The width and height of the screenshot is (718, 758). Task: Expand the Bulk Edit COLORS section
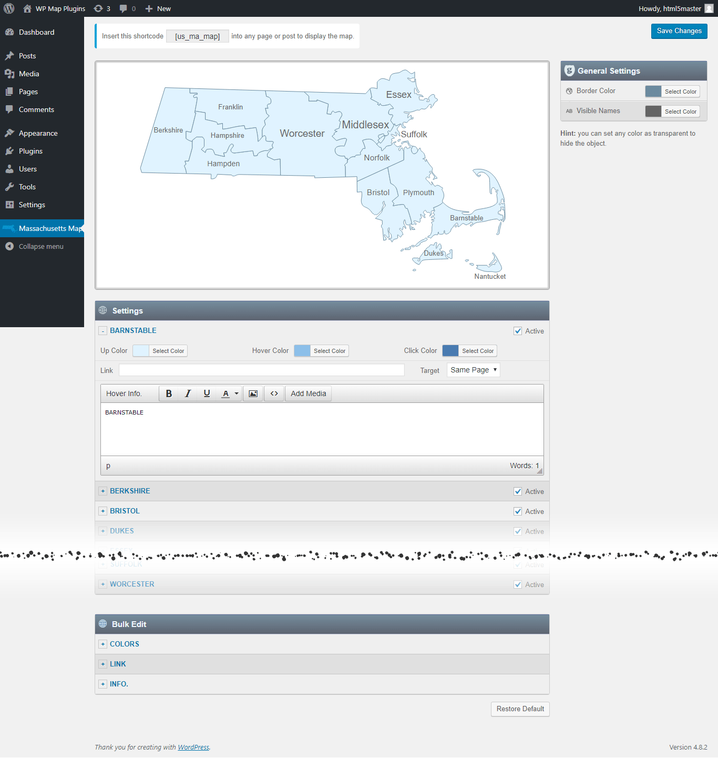pyautogui.click(x=103, y=644)
